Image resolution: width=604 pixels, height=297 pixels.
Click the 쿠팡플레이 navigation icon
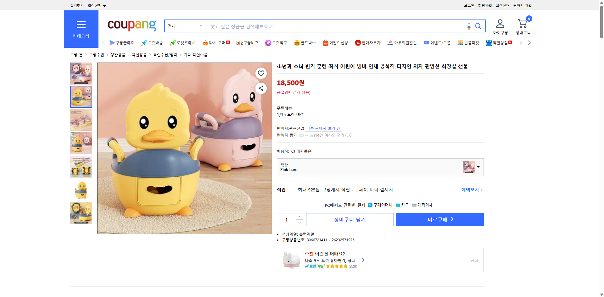(122, 43)
